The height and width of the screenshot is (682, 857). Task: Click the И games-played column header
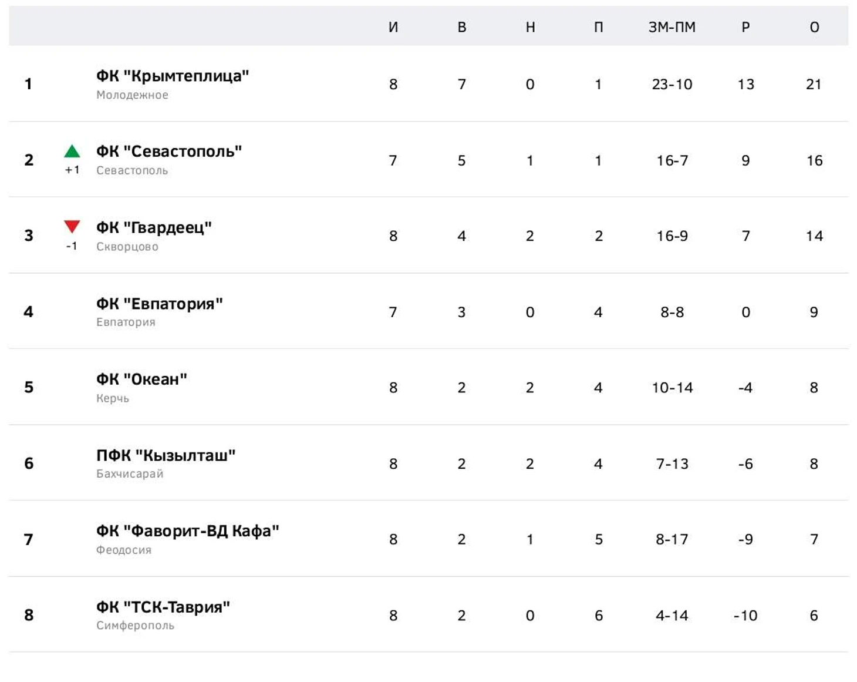393,27
